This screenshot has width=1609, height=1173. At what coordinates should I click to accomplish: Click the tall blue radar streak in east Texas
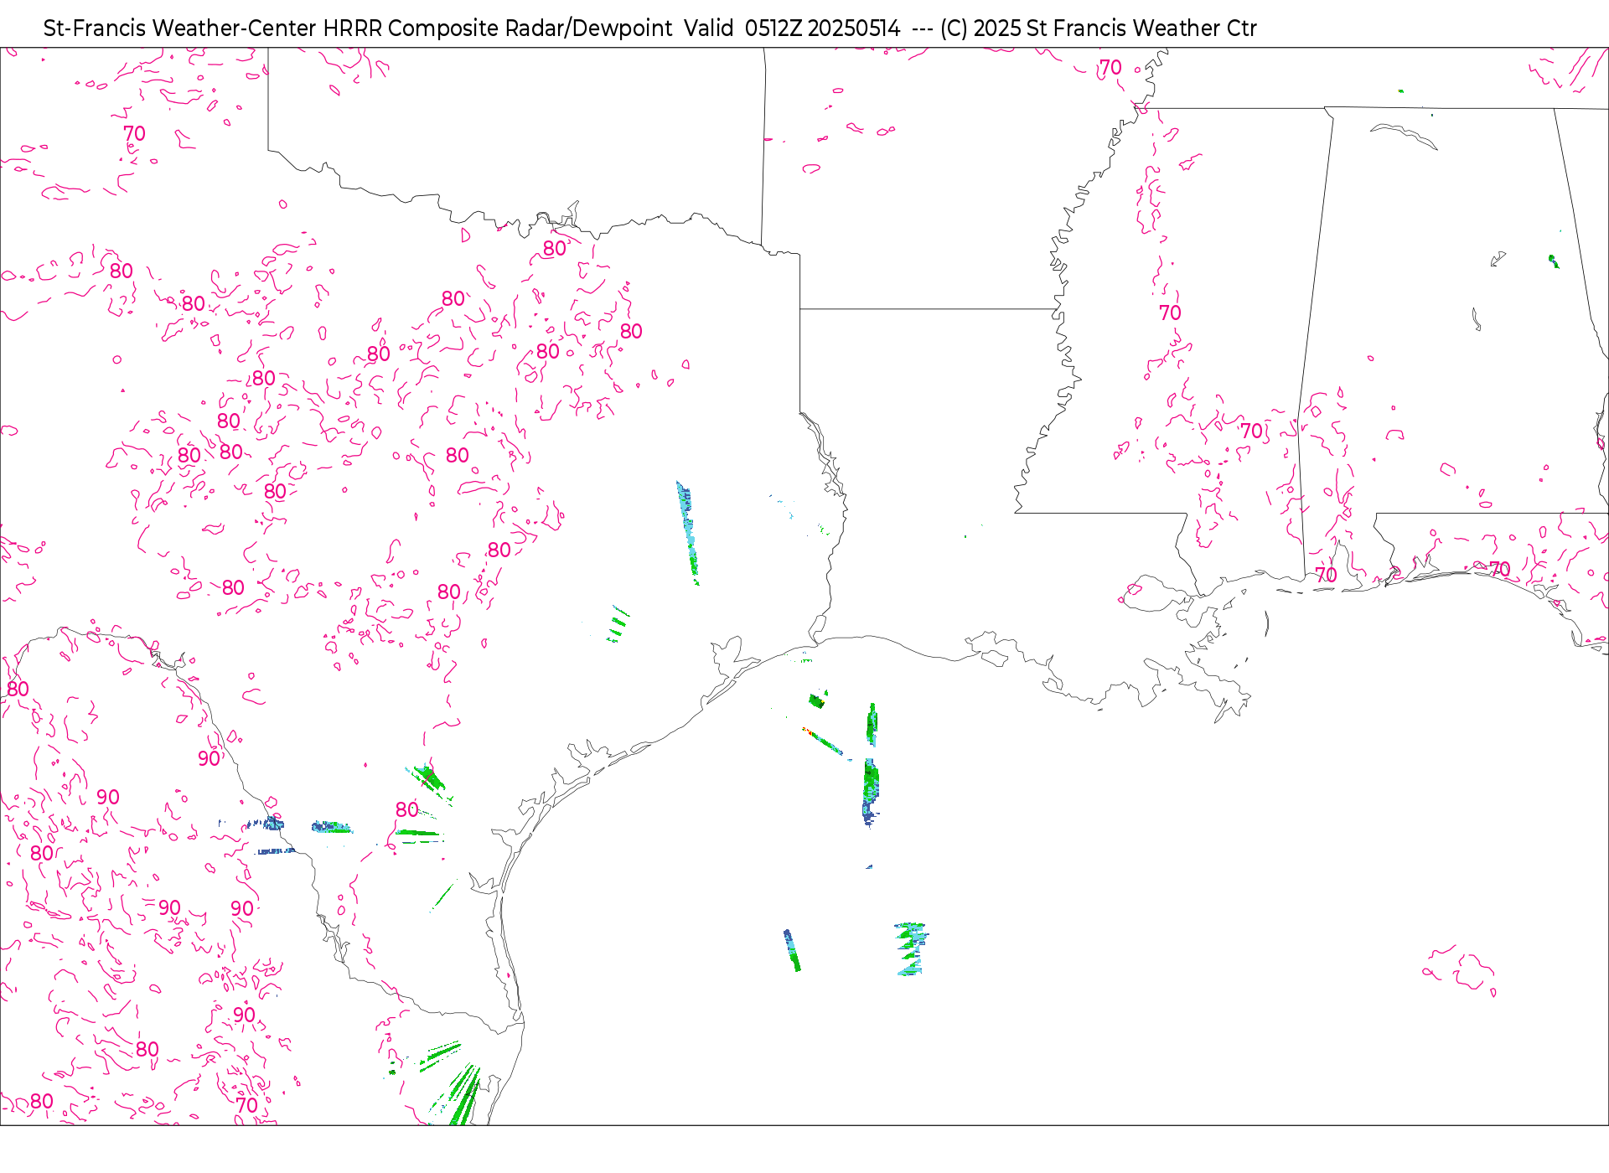tap(687, 533)
